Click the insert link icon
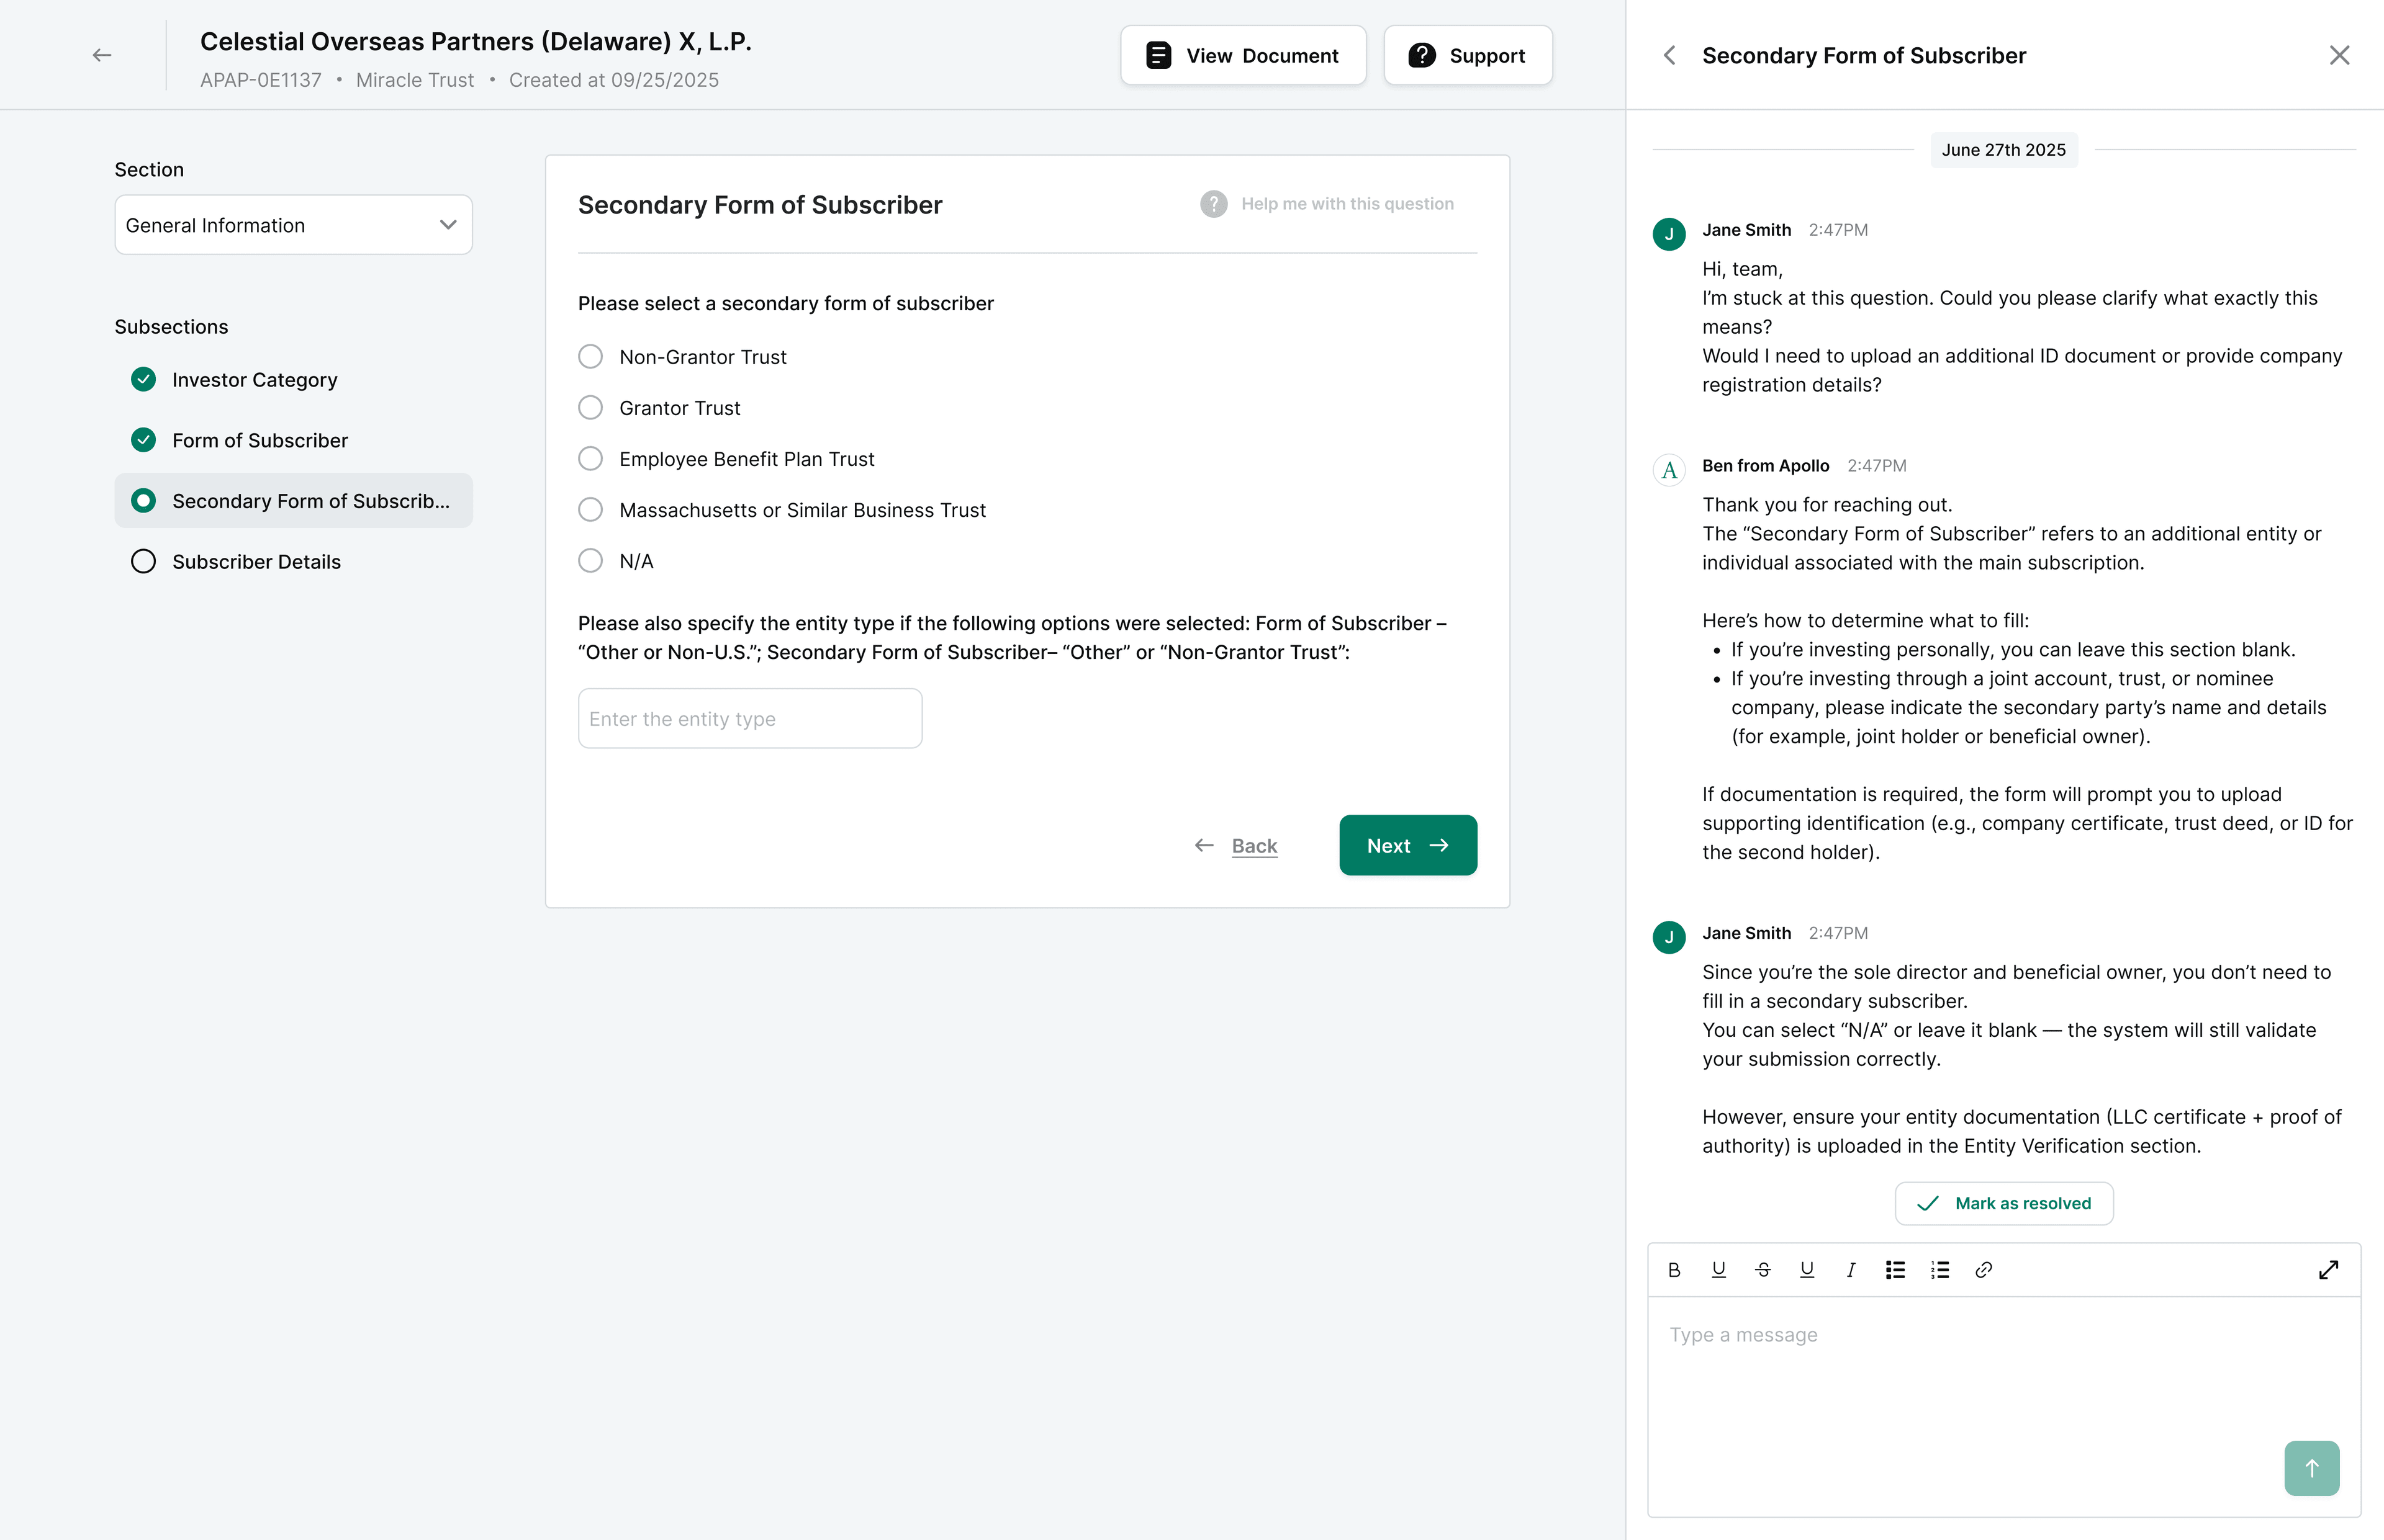The image size is (2384, 1540). click(x=1984, y=1270)
